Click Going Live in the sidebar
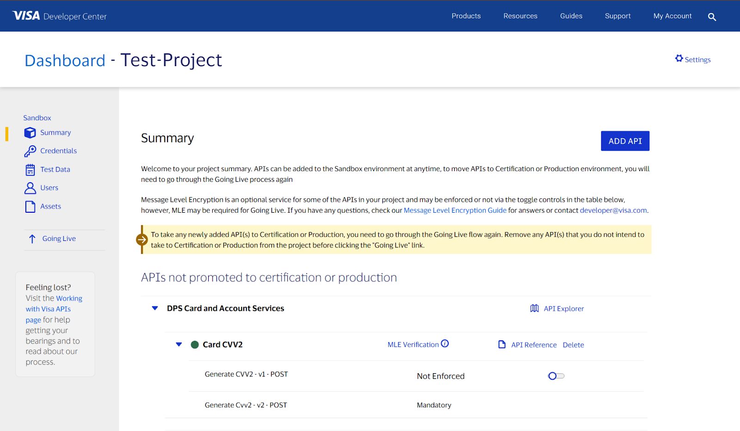This screenshot has width=740, height=431. coord(59,239)
